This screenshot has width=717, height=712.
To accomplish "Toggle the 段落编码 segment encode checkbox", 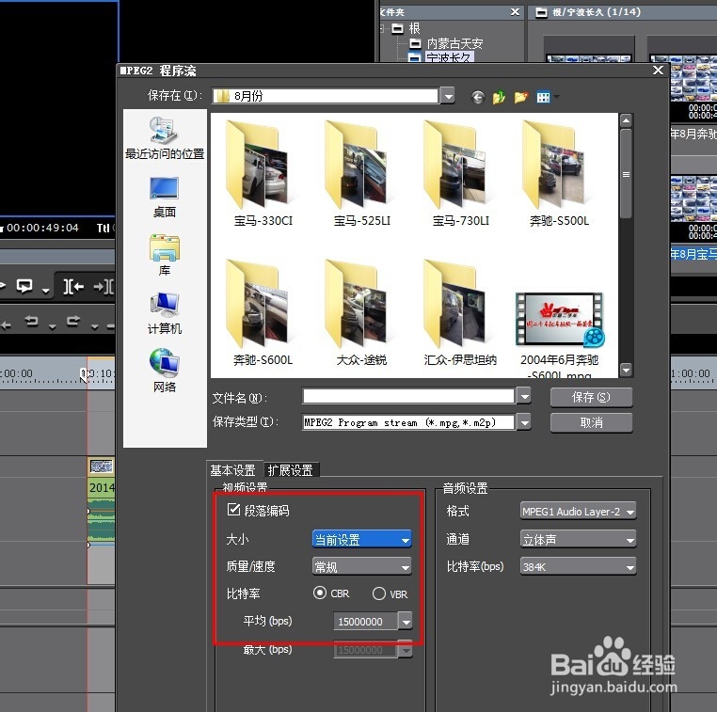I will coord(234,510).
